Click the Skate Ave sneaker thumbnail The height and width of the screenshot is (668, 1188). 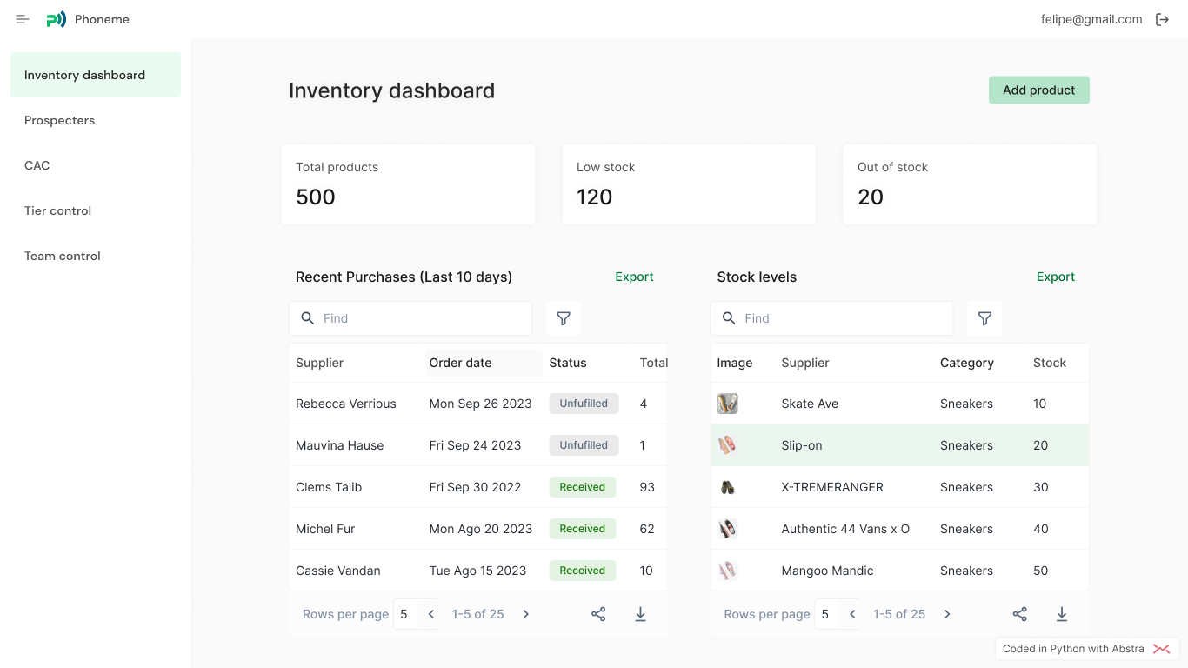pos(727,403)
